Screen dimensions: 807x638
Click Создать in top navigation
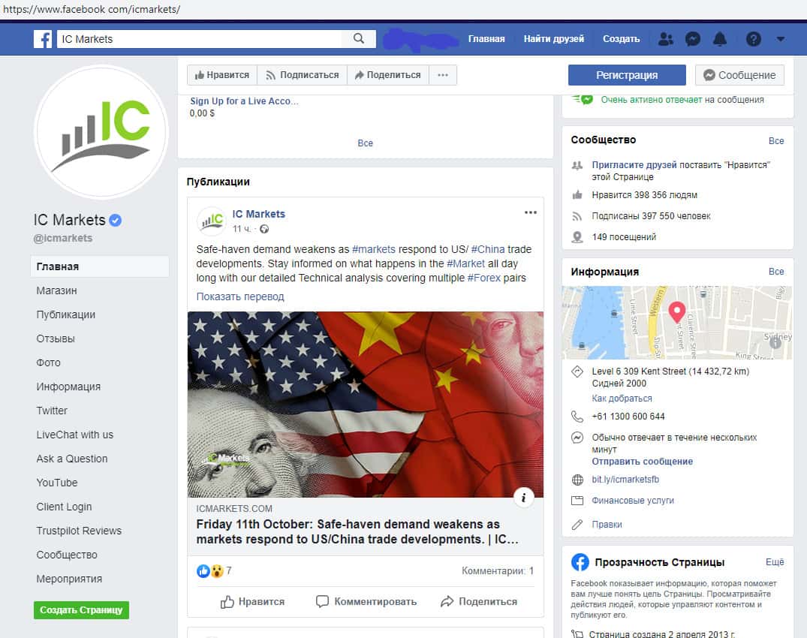(x=622, y=39)
